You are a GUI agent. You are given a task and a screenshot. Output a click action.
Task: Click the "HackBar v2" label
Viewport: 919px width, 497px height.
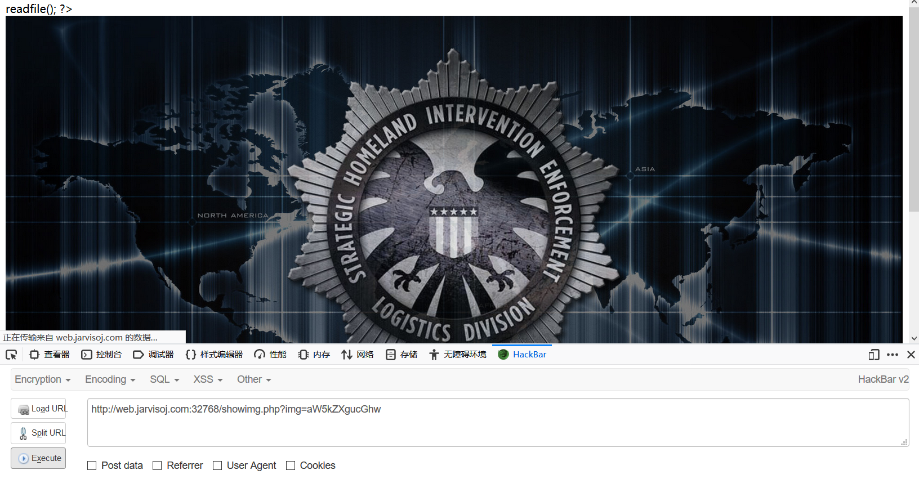click(x=883, y=379)
